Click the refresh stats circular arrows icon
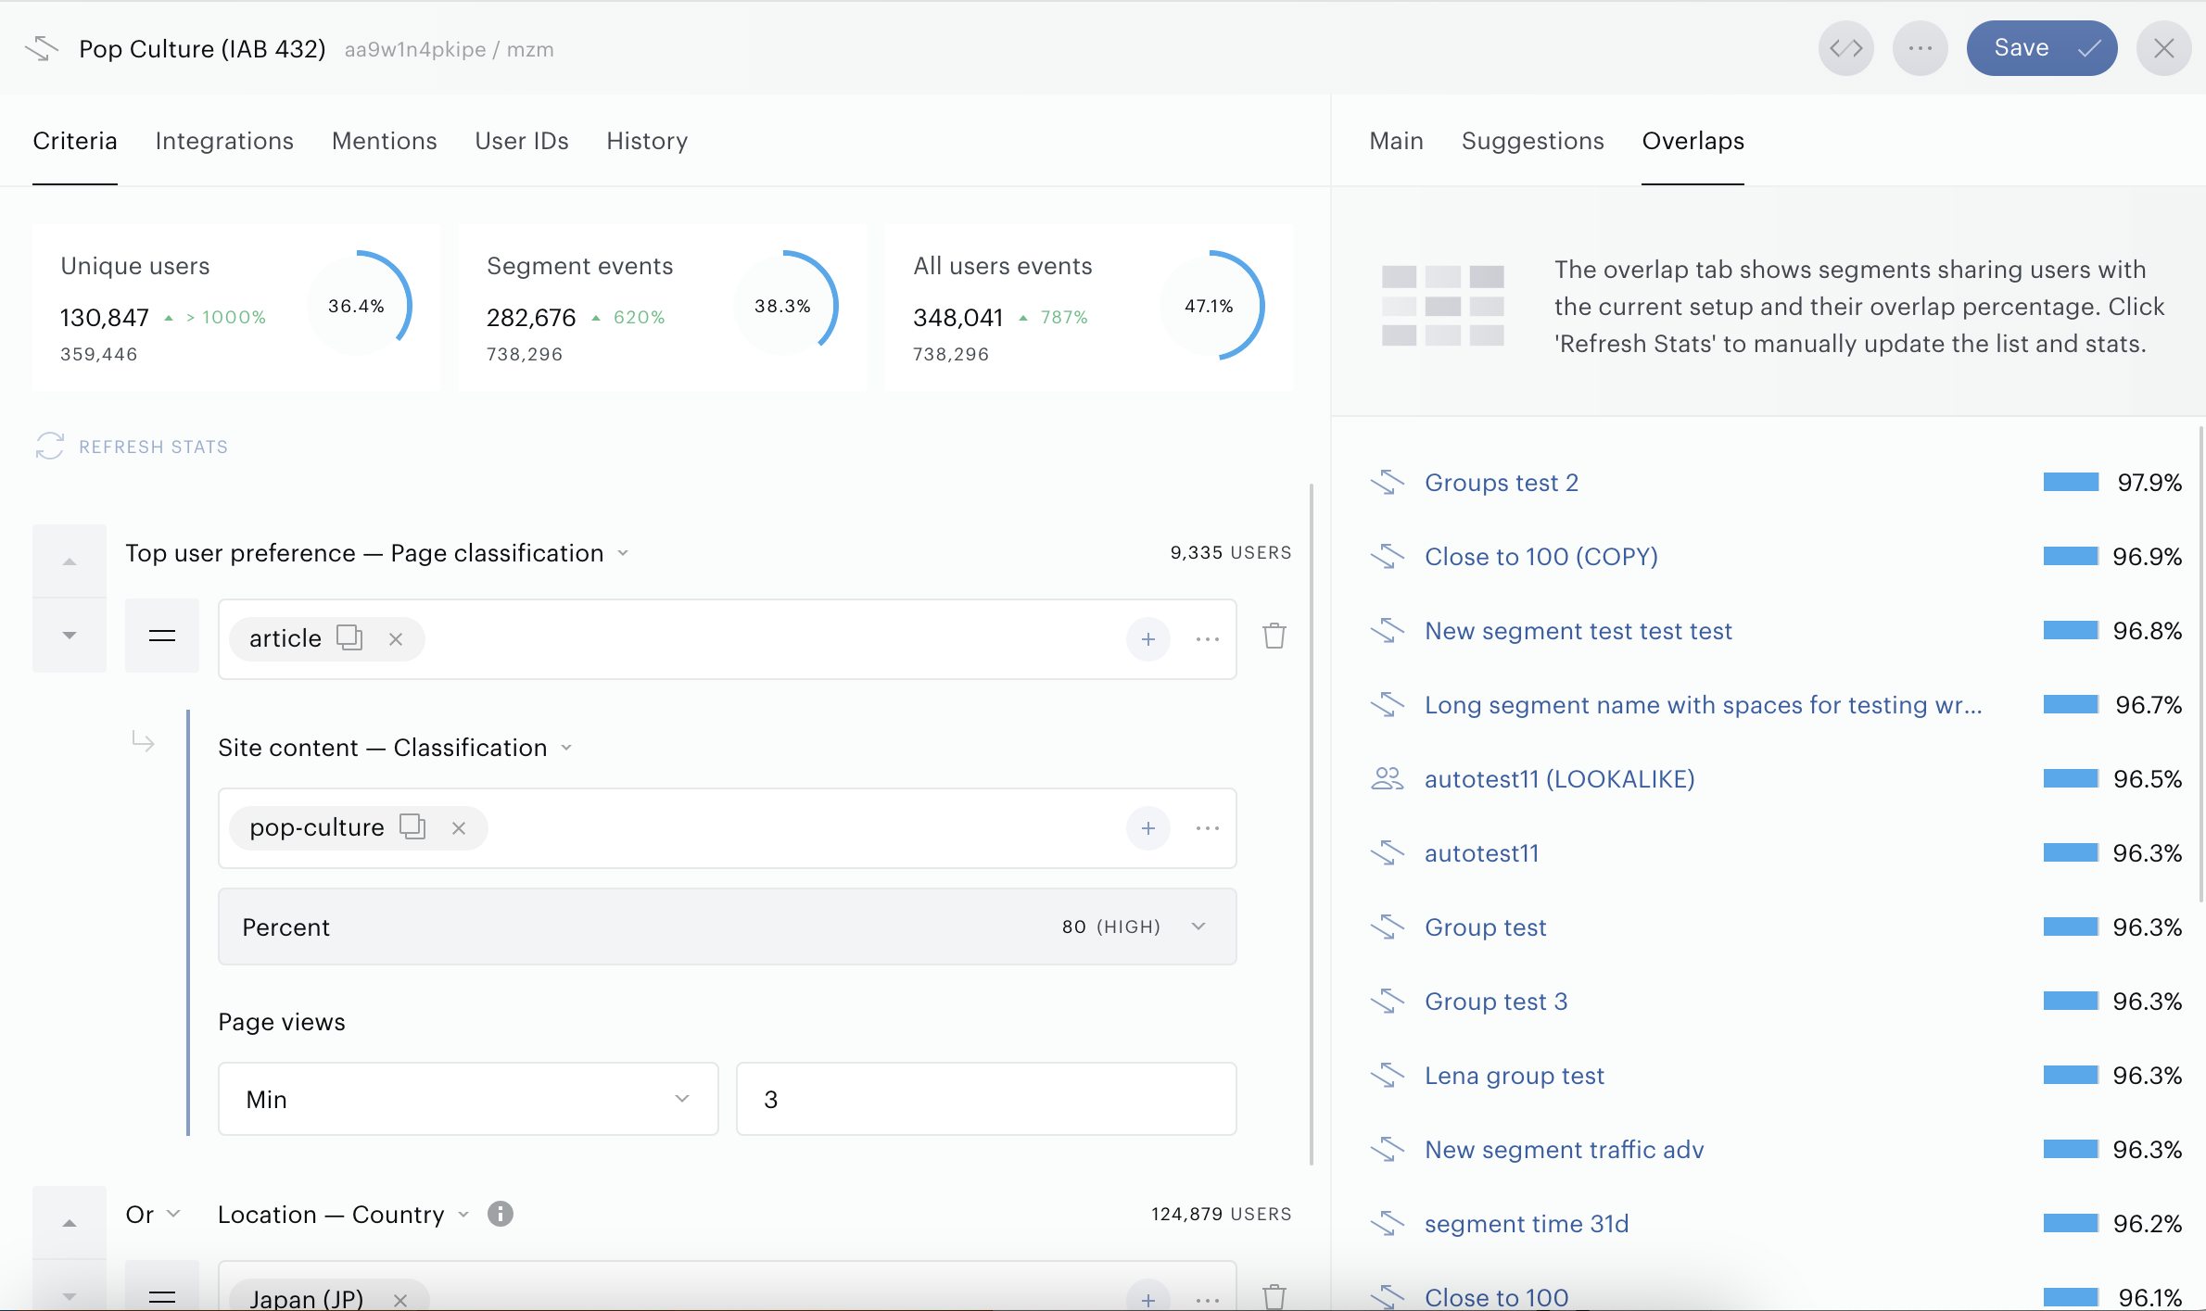The width and height of the screenshot is (2206, 1311). click(49, 446)
